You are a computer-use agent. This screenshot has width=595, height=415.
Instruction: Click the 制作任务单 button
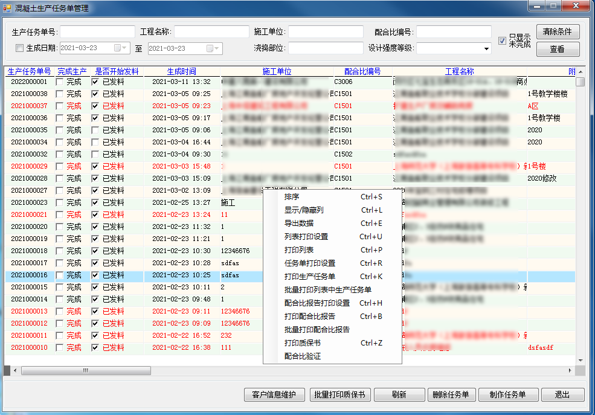coord(507,394)
